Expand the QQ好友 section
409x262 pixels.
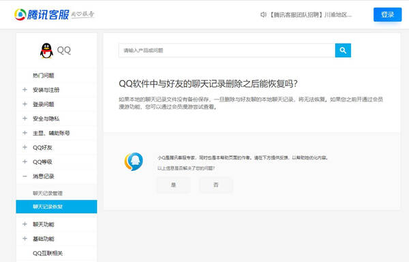click(25, 148)
